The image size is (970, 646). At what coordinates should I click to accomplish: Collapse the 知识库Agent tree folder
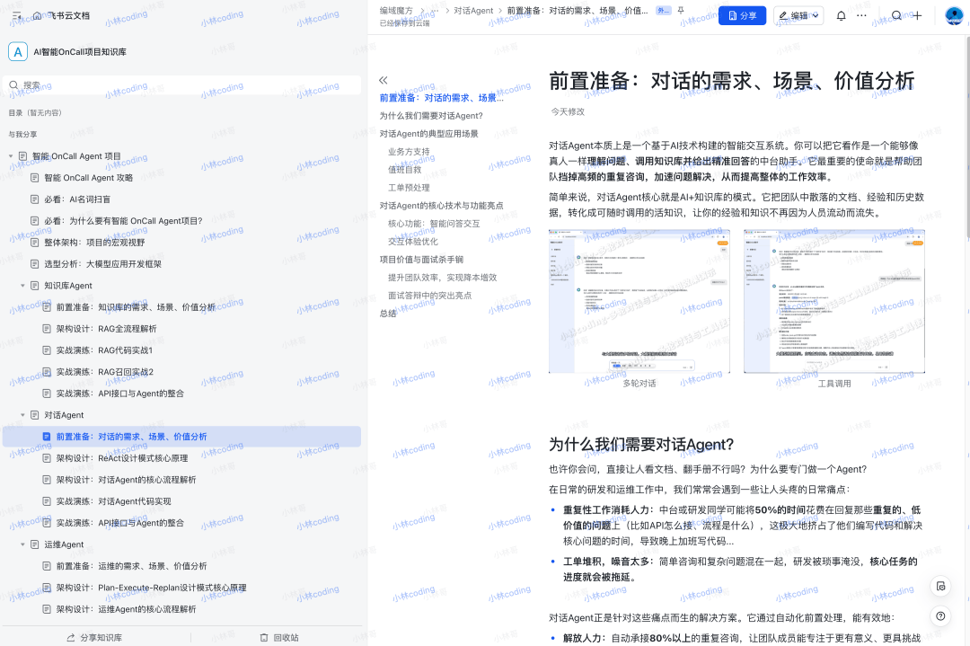[23, 286]
